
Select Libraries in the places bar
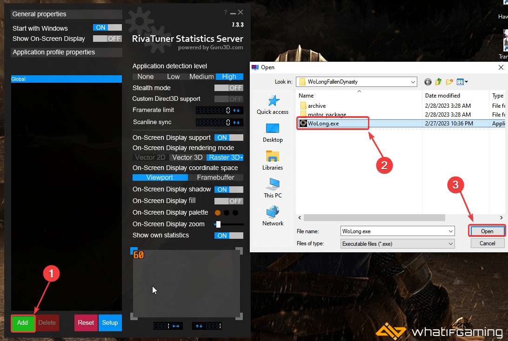coord(273,161)
